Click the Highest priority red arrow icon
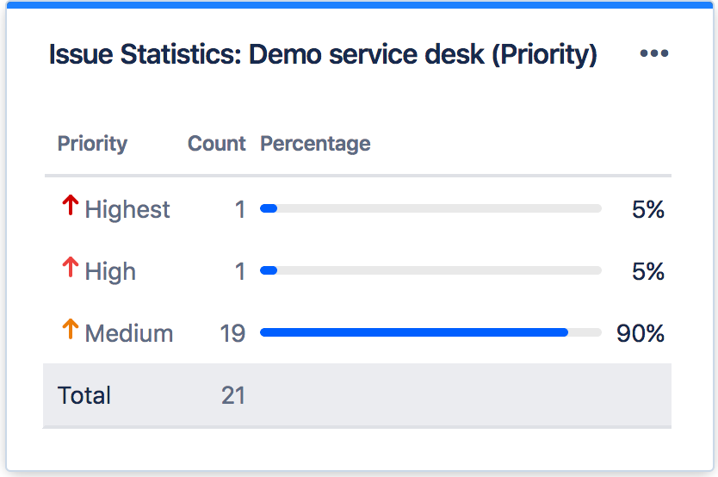Image resolution: width=718 pixels, height=477 pixels. [71, 206]
